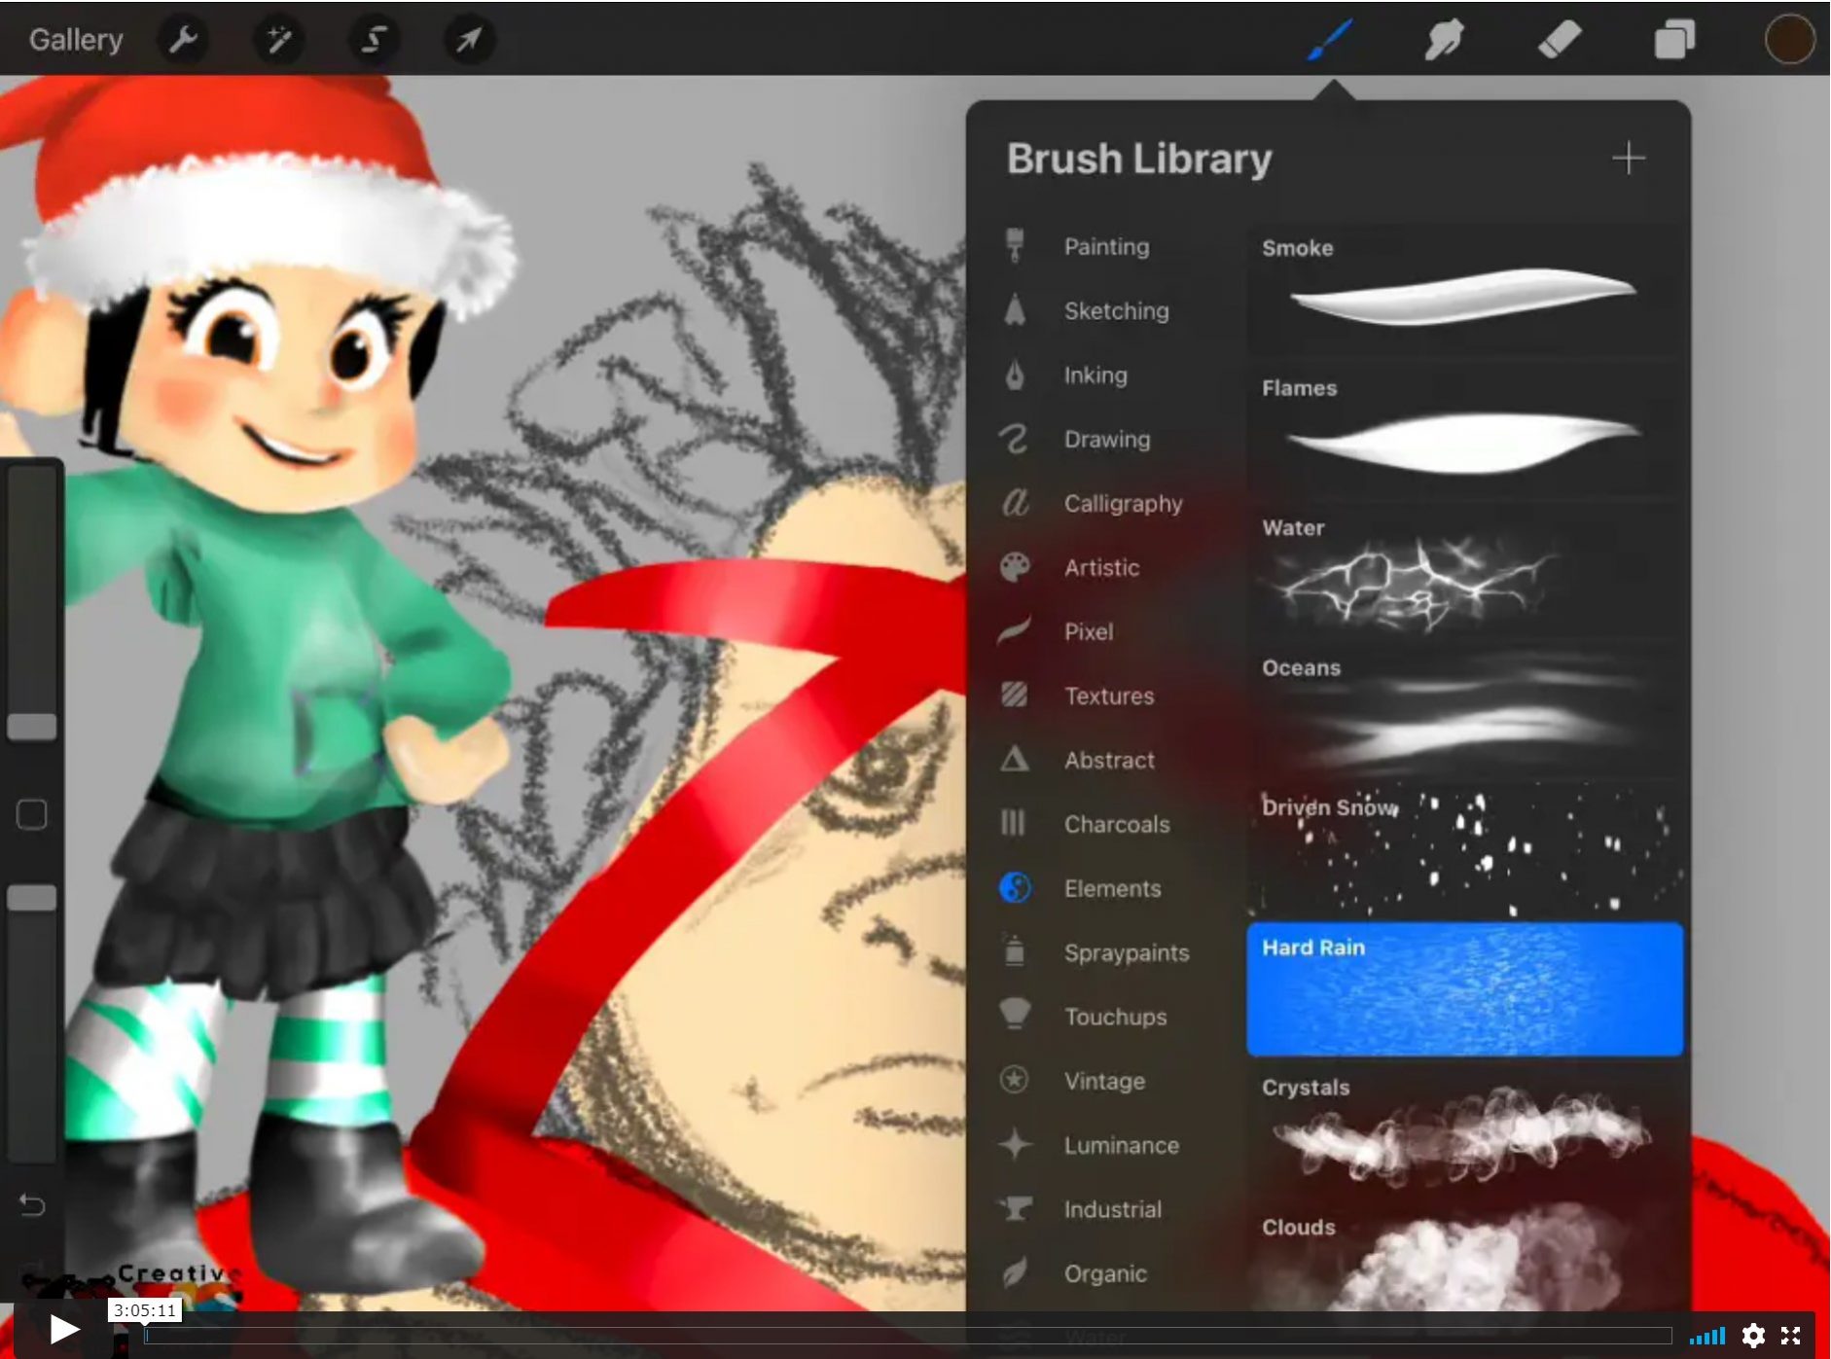Select the Eraser tool
Screen dimensions: 1831x1359
[x=1559, y=39]
